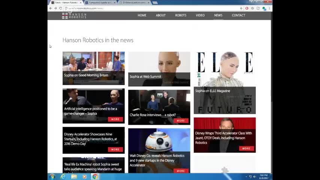Image resolution: width=320 pixels, height=180 pixels.
Task: Open Sophia on Good Morning Britain card
Action: [x=93, y=68]
